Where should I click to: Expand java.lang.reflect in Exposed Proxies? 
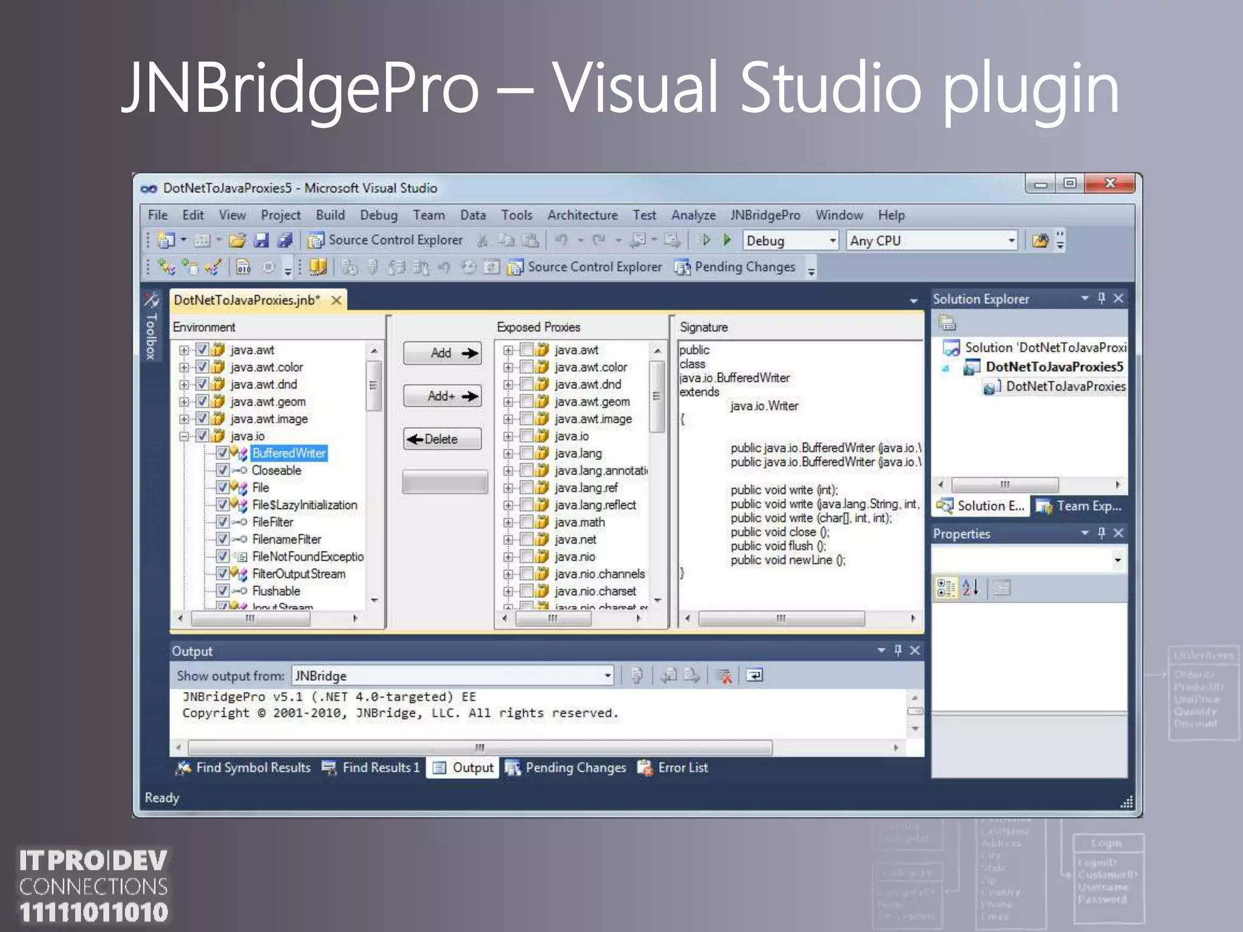[509, 505]
